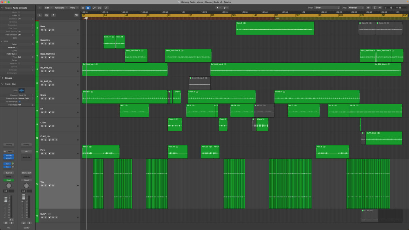This screenshot has width=409, height=230.
Task: Mute the Perc track
Action: 42,153
